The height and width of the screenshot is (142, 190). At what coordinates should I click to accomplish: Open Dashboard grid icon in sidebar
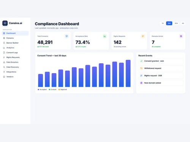click(4, 33)
